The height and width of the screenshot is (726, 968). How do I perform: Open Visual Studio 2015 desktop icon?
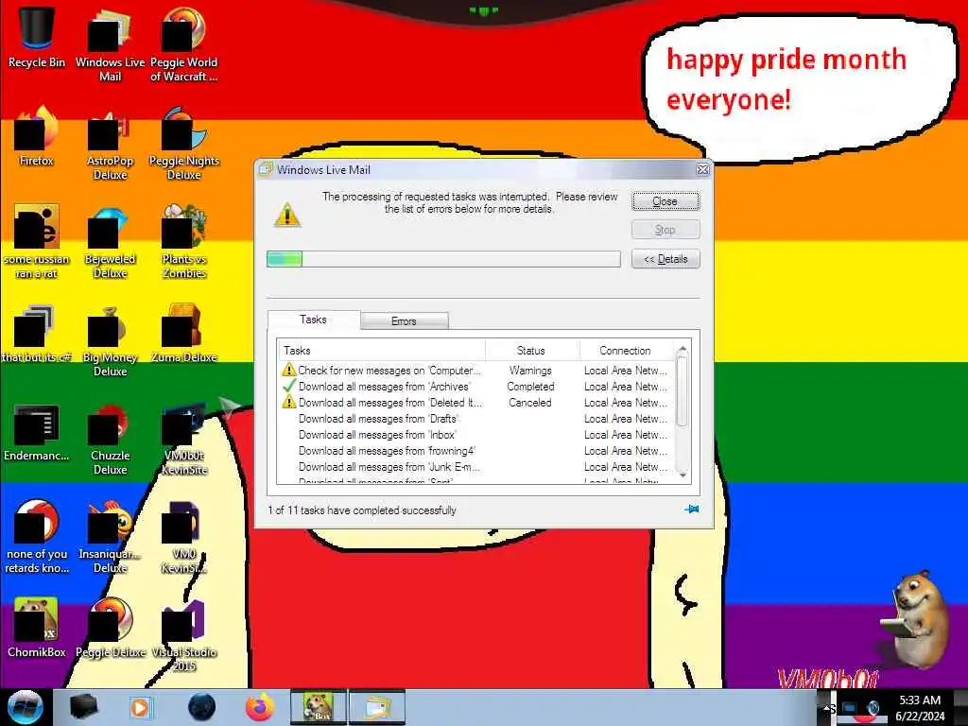point(184,634)
